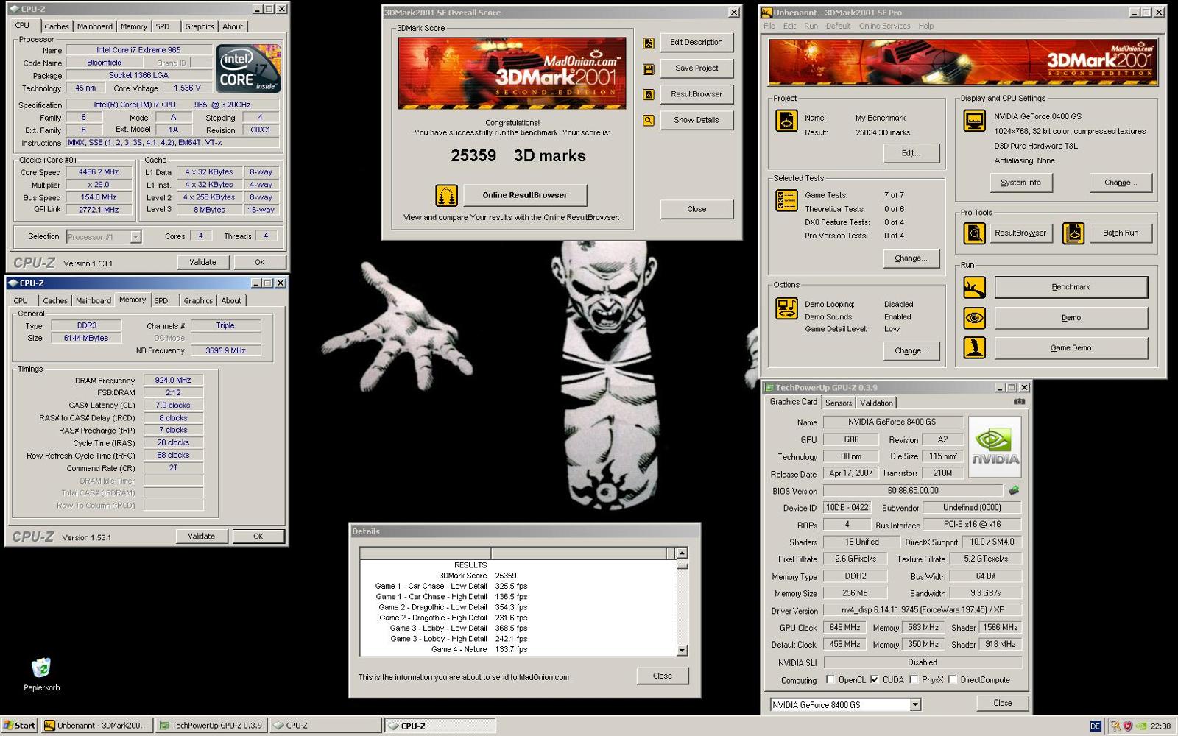This screenshot has height=736, width=1178.
Task: Click the Benchmark run icon
Action: tap(975, 287)
